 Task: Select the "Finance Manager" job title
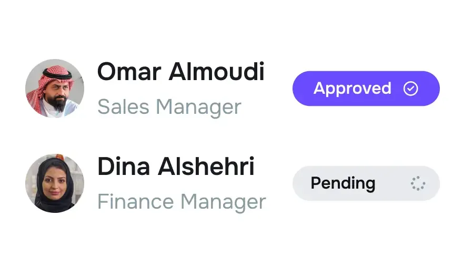[x=182, y=202]
